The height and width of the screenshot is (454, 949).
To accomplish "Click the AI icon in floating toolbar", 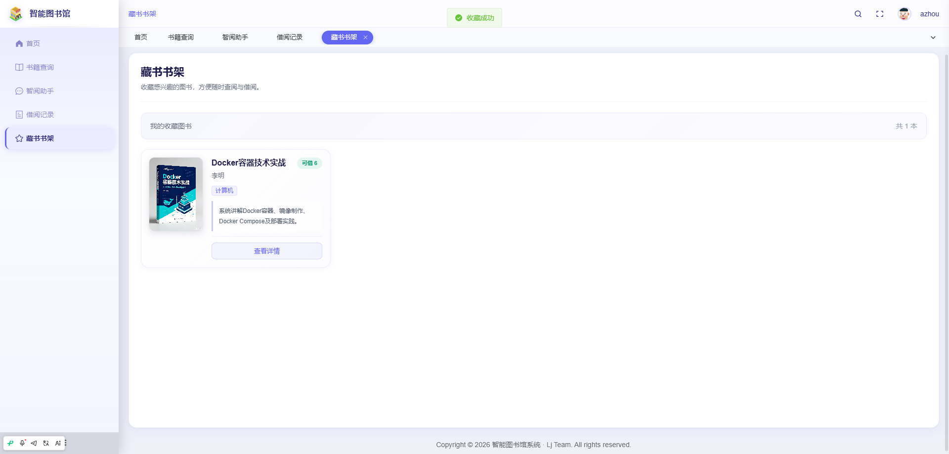I will click(x=58, y=443).
